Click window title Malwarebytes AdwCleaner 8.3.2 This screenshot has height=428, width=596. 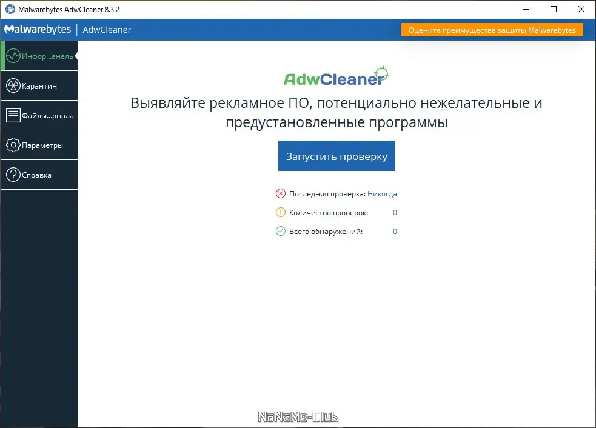coord(69,10)
